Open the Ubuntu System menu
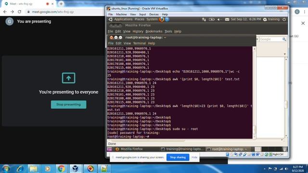Screen dimensions: 308x173 click(x=152, y=19)
